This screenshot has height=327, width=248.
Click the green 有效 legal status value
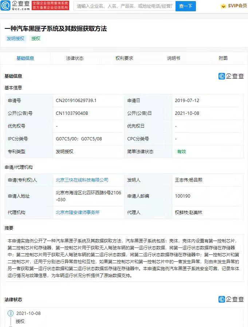pyautogui.click(x=181, y=152)
